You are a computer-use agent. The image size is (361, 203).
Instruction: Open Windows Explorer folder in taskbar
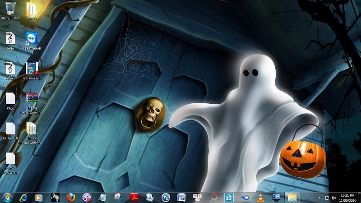[x=292, y=198]
